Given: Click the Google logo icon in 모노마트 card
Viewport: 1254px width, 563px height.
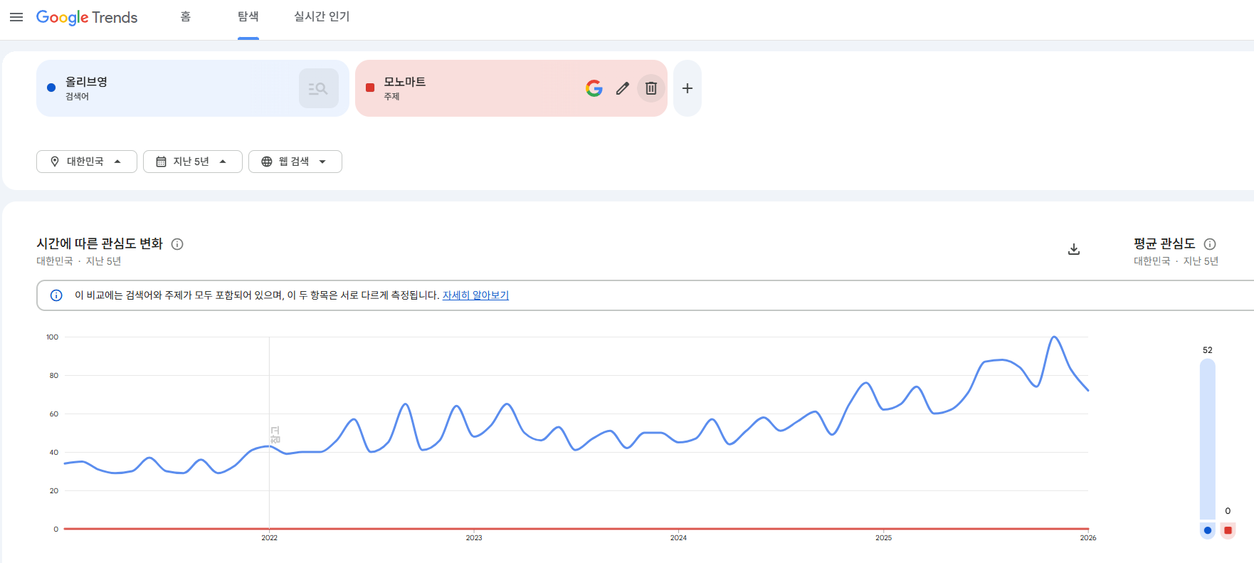Looking at the screenshot, I should pyautogui.click(x=594, y=88).
